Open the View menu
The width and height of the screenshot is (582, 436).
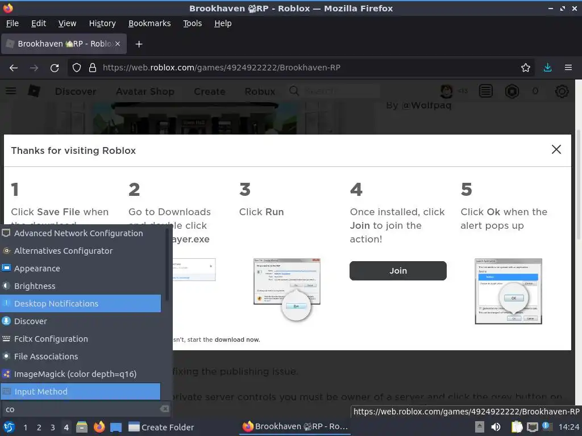tap(67, 23)
